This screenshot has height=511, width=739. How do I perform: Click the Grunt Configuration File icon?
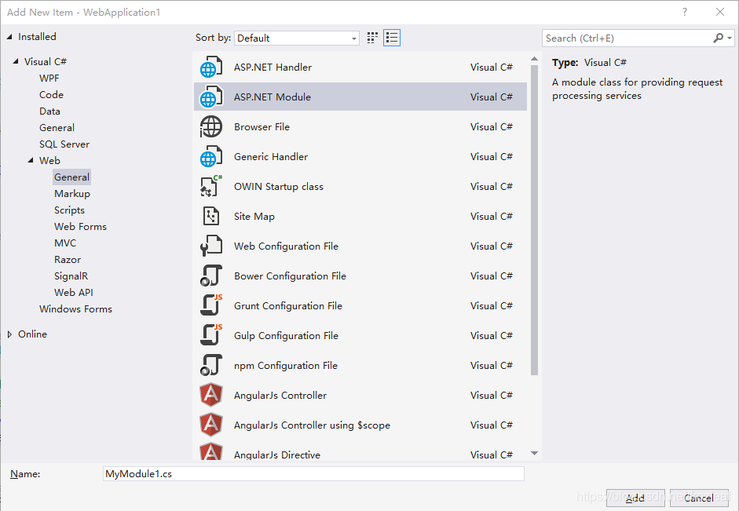210,305
